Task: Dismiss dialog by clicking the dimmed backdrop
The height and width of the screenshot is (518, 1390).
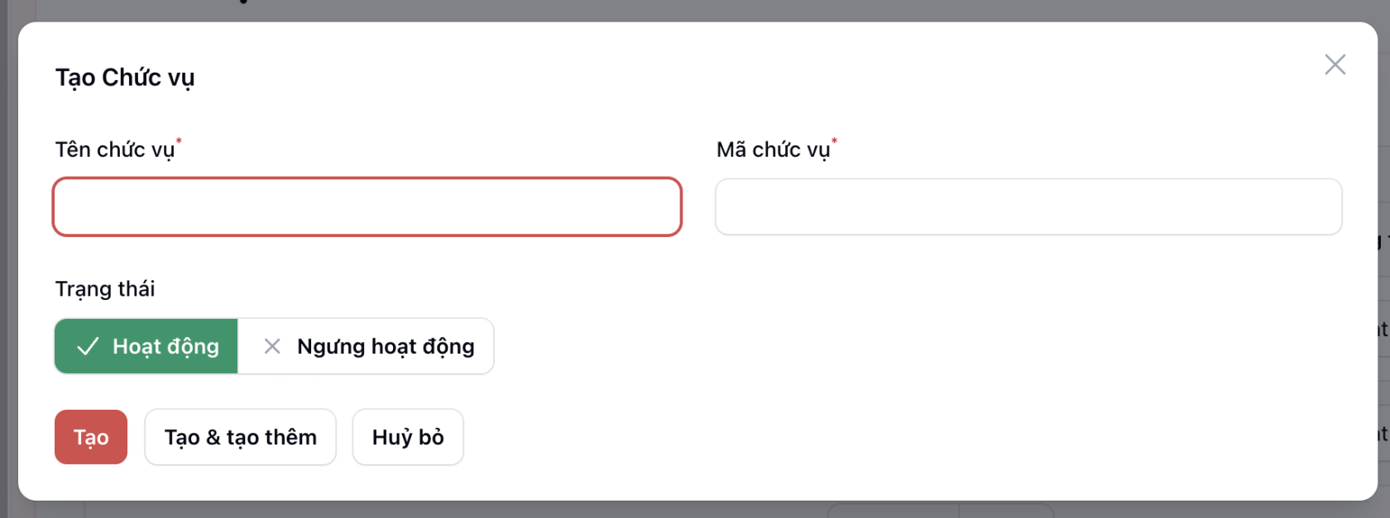Action: [x=662, y=10]
